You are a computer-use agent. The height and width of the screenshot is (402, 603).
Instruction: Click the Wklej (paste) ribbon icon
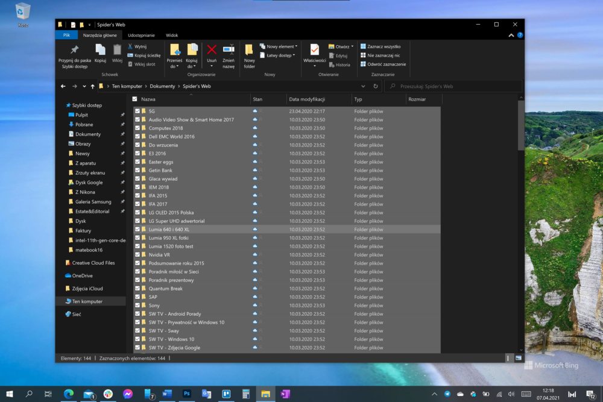click(x=117, y=49)
